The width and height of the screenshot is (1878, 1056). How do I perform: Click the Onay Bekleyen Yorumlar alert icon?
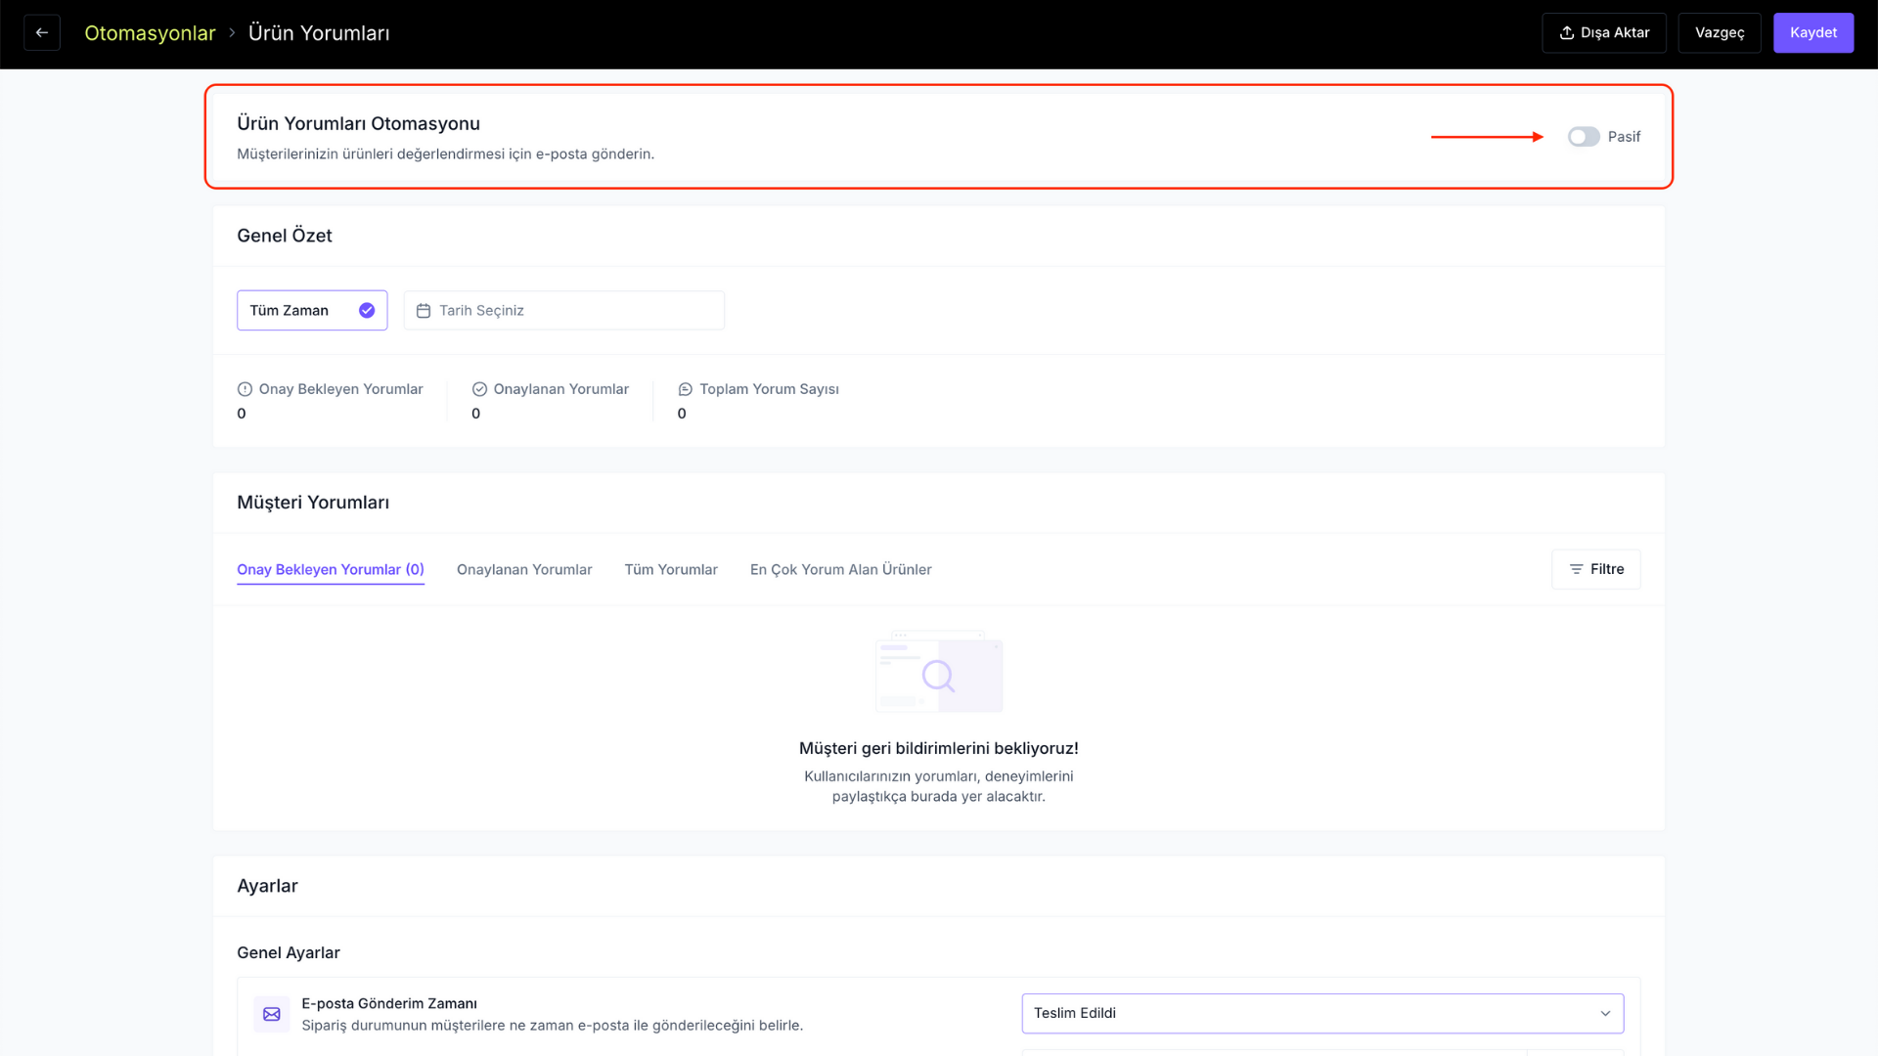pos(245,389)
